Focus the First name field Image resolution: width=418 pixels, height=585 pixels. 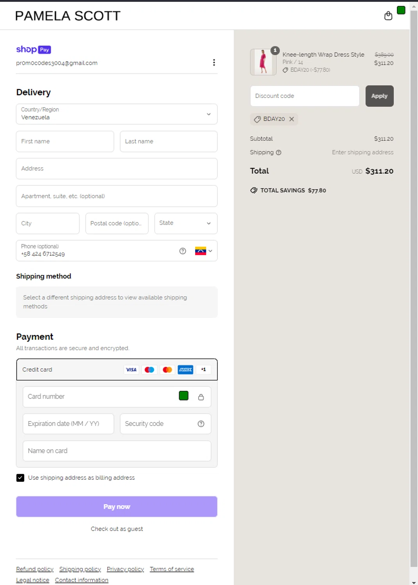(65, 141)
